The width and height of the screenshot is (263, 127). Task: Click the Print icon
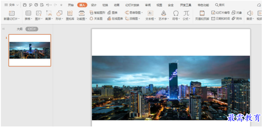(36, 5)
